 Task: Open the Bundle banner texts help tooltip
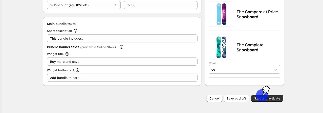(x=121, y=47)
